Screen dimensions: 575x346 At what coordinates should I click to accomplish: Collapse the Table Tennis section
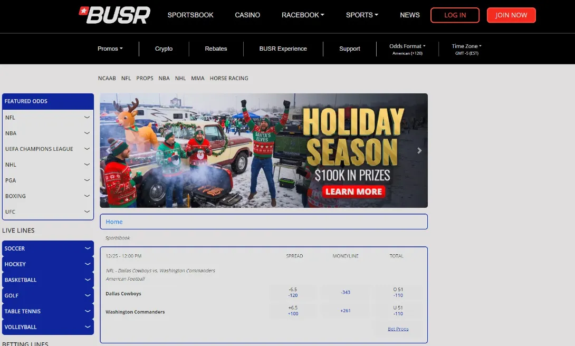click(47, 311)
